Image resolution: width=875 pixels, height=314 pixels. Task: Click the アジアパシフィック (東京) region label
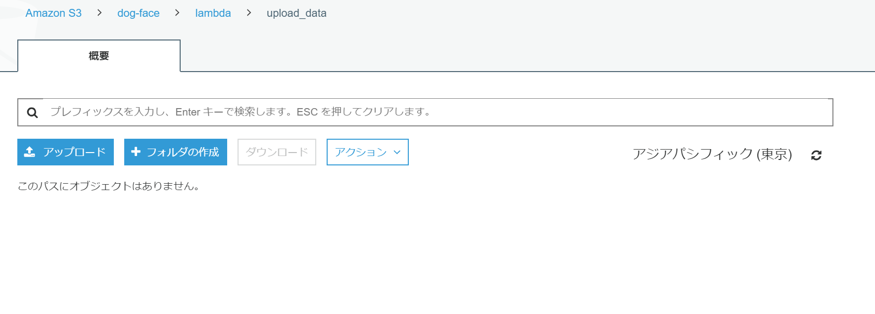click(712, 155)
